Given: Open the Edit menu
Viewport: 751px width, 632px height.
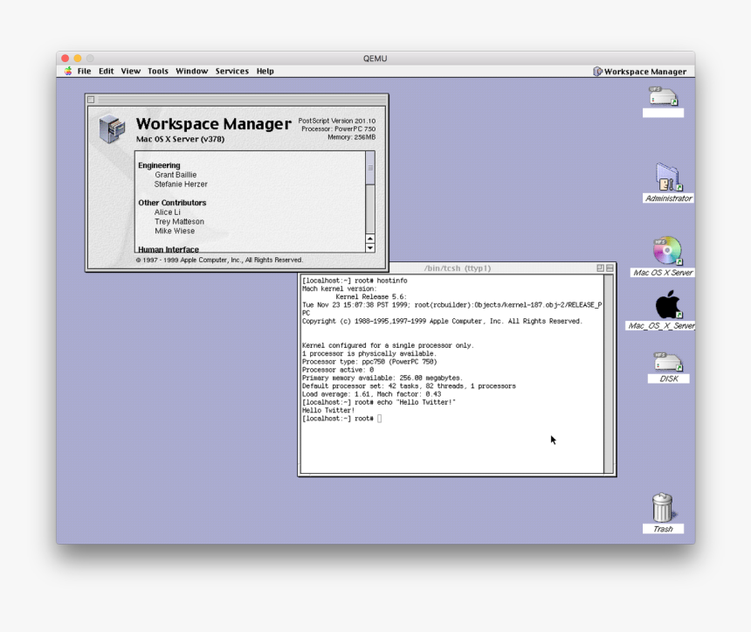Looking at the screenshot, I should pyautogui.click(x=106, y=71).
